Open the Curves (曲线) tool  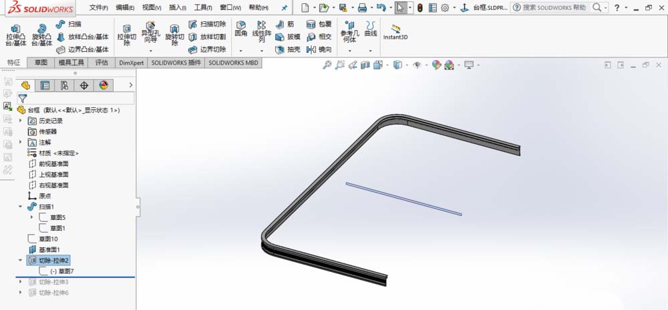pyautogui.click(x=371, y=29)
